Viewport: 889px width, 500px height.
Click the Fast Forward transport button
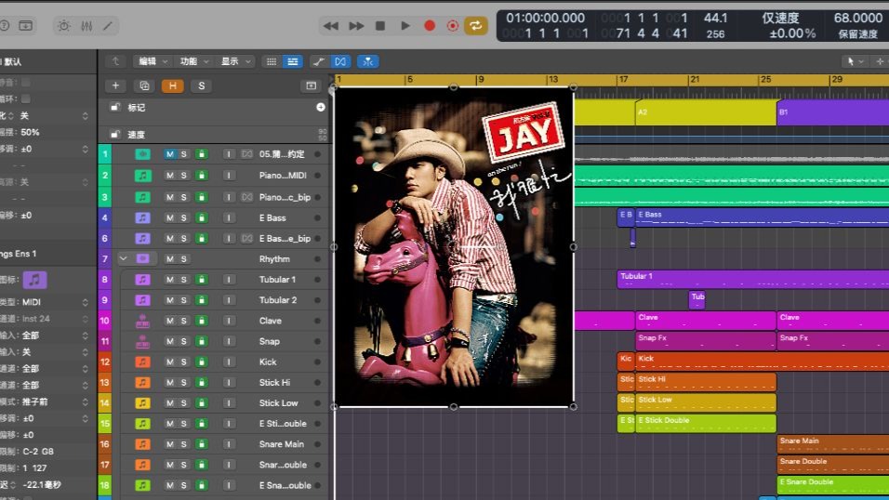point(356,25)
